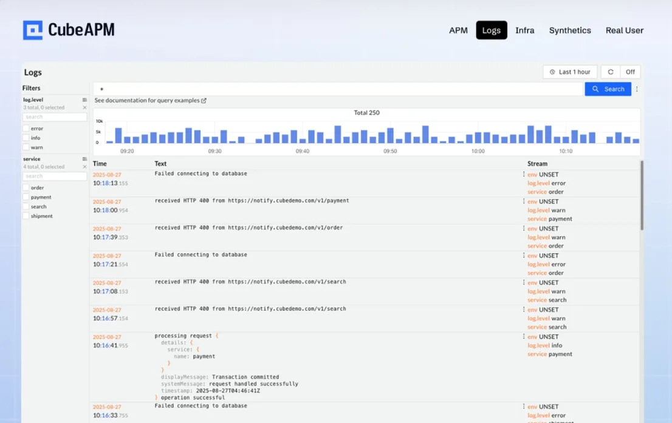Screen dimensions: 672x423
Task: Click the blue Search button
Action: click(608, 89)
